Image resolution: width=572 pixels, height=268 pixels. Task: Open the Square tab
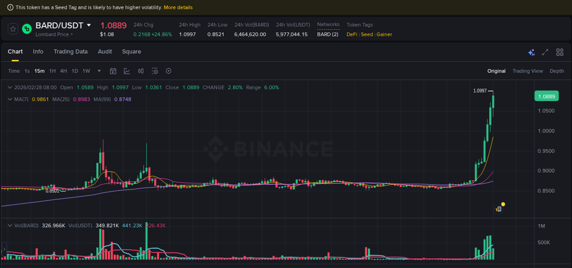(131, 52)
